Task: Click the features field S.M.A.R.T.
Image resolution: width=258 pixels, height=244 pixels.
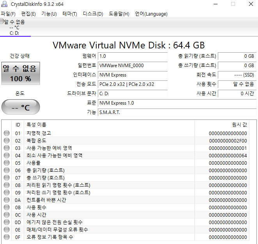Action: [177, 112]
